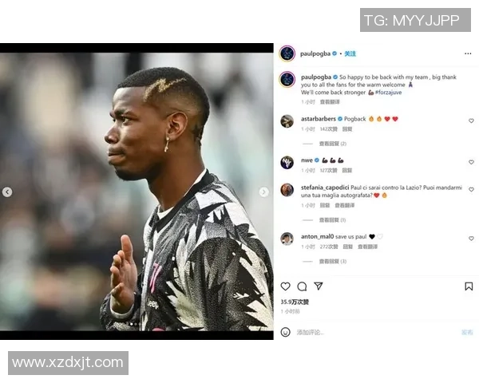Viewport: 479px width, 383px height.
Task: Go to previous photo with left arrow
Action: pos(7,191)
